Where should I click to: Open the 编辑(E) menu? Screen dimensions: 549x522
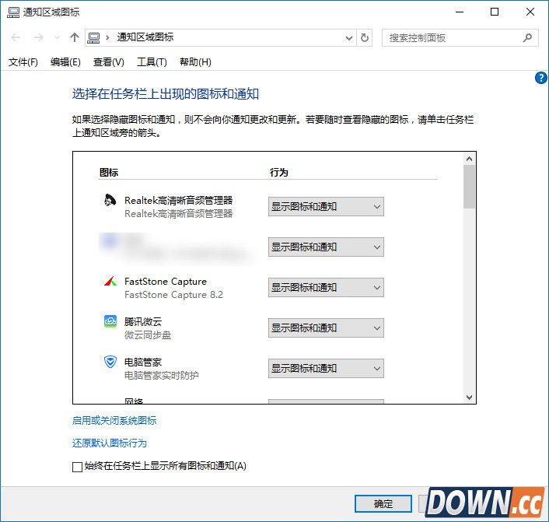65,62
